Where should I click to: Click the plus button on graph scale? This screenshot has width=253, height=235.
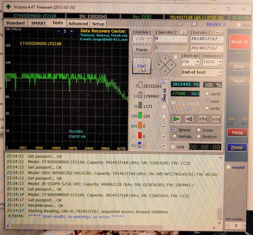tap(71, 31)
